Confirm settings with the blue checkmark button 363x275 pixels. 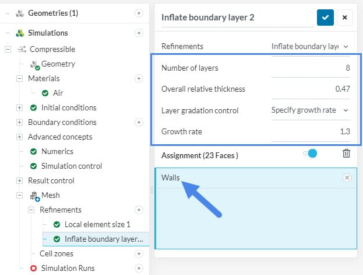coord(325,18)
